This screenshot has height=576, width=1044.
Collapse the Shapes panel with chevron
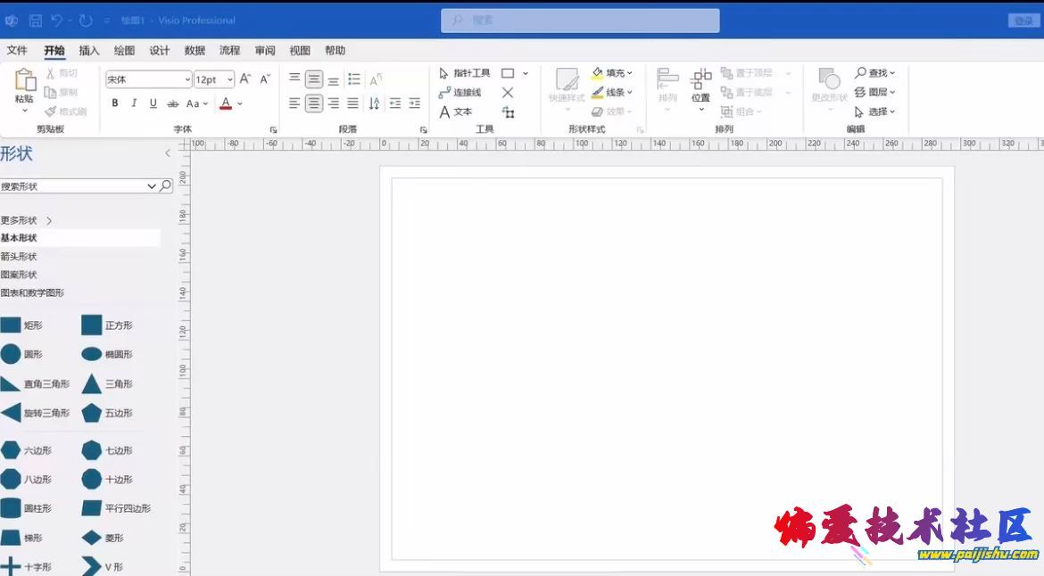tap(168, 153)
